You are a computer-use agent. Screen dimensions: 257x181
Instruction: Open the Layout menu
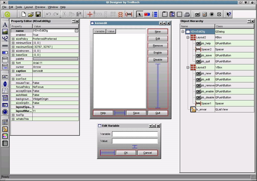click(x=28, y=7)
